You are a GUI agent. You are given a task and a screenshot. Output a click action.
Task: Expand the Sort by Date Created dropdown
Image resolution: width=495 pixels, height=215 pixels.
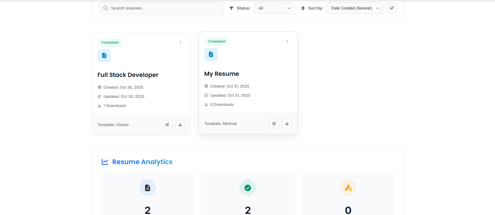pos(355,8)
